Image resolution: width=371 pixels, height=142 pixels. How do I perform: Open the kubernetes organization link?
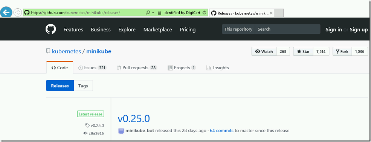(x=67, y=51)
